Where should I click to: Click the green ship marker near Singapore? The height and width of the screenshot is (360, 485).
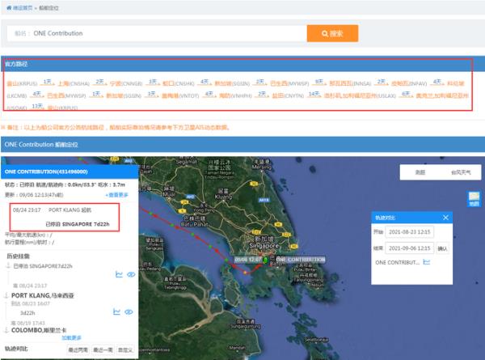pos(265,260)
